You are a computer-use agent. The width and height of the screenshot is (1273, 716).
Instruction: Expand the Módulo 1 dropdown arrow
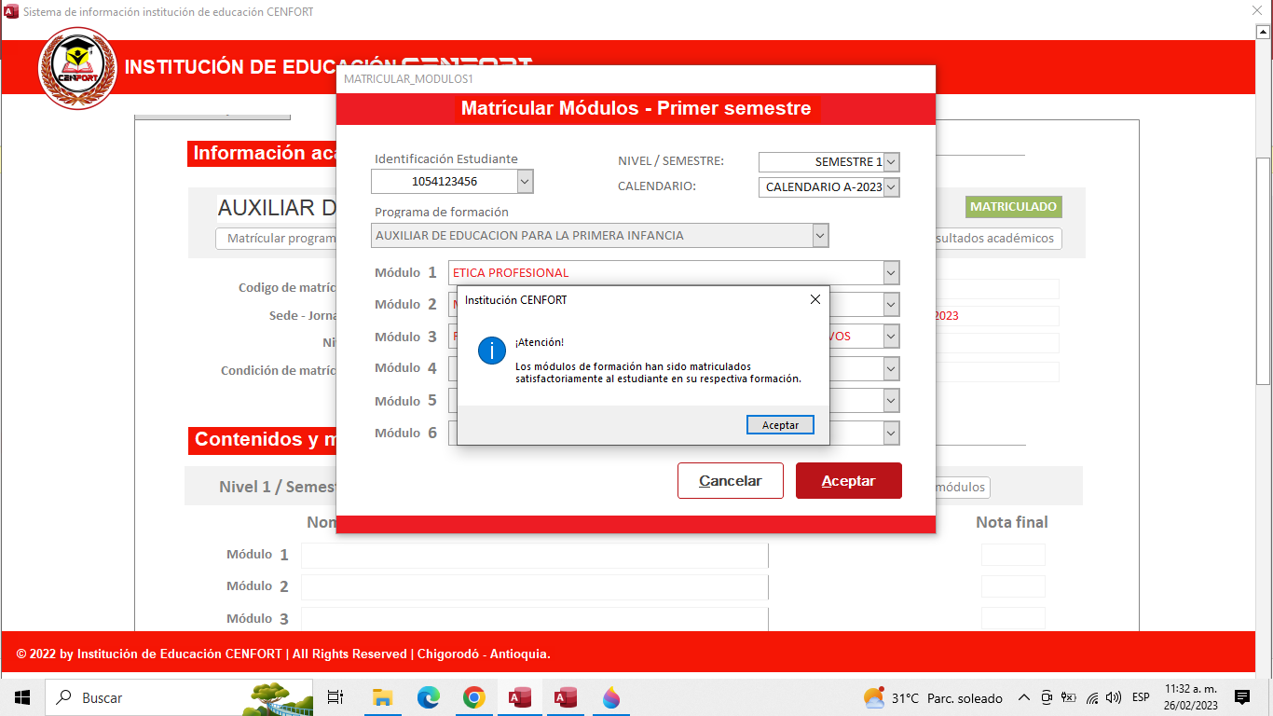pyautogui.click(x=891, y=273)
